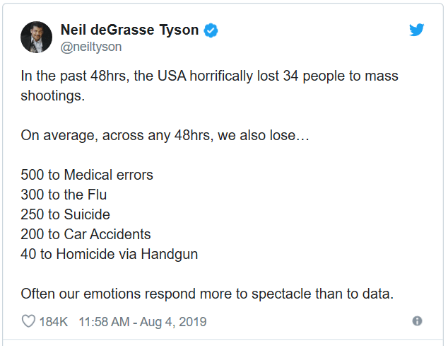Click the '200 to Car Accidents' line
The height and width of the screenshot is (346, 448).
click(86, 233)
